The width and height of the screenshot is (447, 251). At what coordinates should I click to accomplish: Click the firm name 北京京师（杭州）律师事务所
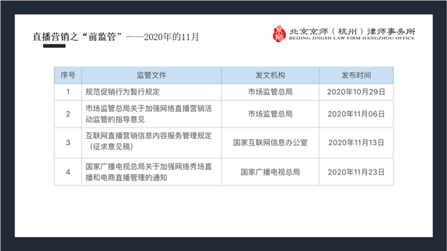(x=352, y=31)
